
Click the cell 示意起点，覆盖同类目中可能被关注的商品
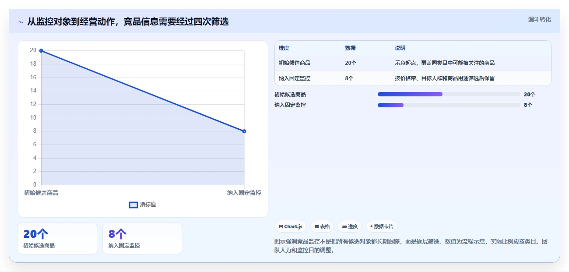(445, 63)
